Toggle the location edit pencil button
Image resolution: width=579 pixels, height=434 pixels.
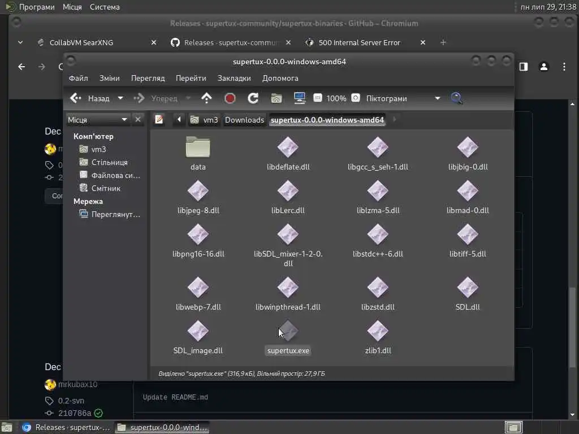159,120
